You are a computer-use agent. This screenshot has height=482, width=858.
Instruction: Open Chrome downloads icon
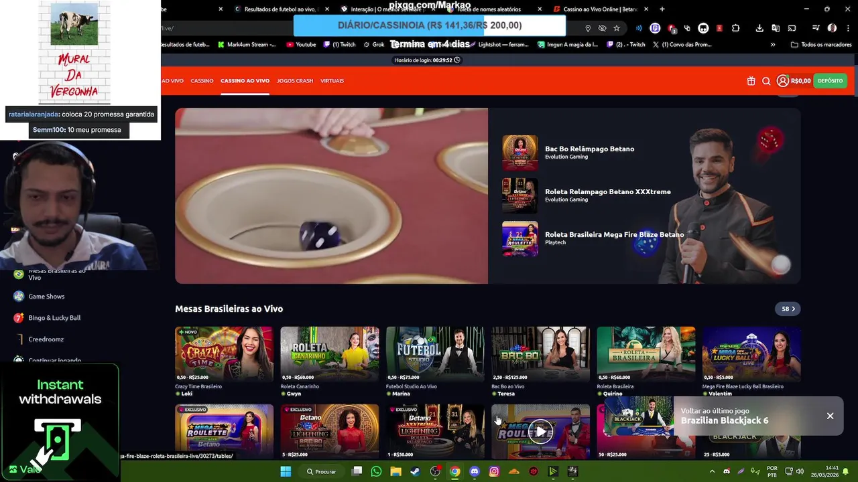(759, 28)
